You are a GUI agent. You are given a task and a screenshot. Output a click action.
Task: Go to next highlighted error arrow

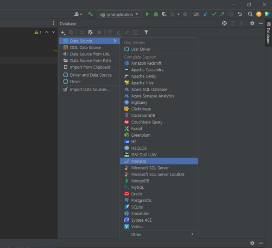(53, 32)
